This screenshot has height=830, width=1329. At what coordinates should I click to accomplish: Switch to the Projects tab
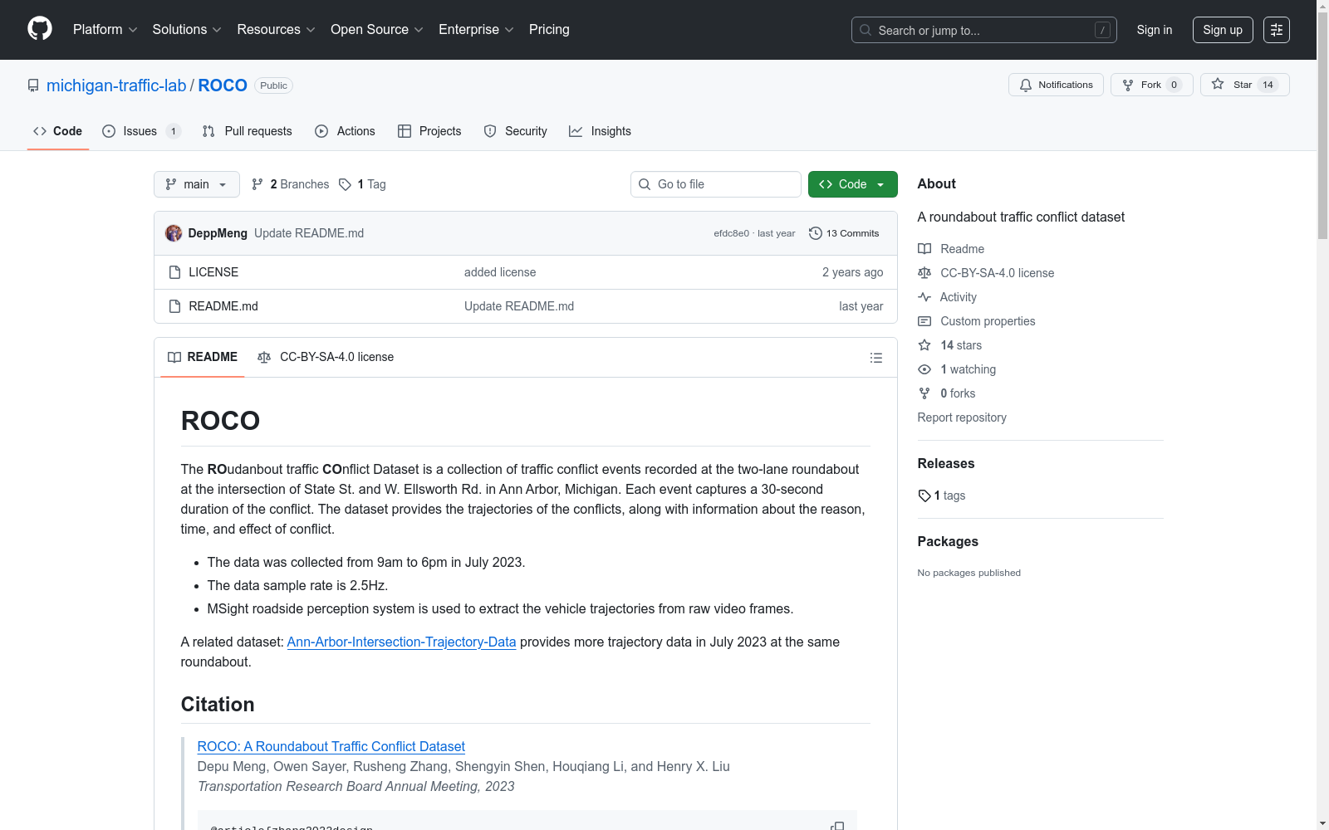(429, 131)
